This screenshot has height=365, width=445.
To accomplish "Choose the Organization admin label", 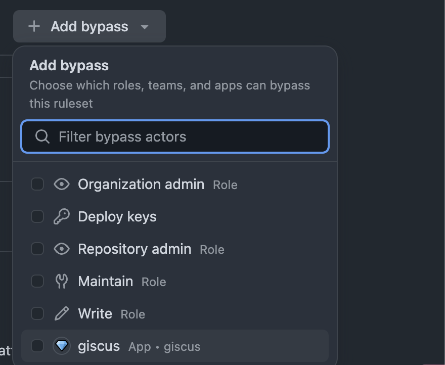I will click(x=141, y=184).
